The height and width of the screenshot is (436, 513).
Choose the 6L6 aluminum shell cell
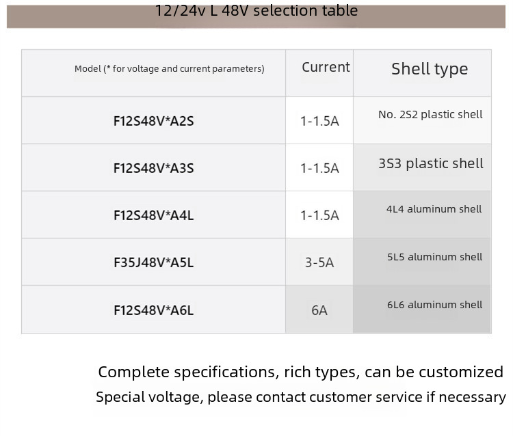click(x=434, y=305)
